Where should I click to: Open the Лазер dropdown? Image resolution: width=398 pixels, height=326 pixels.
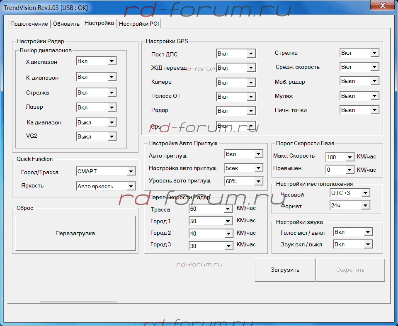pos(96,107)
